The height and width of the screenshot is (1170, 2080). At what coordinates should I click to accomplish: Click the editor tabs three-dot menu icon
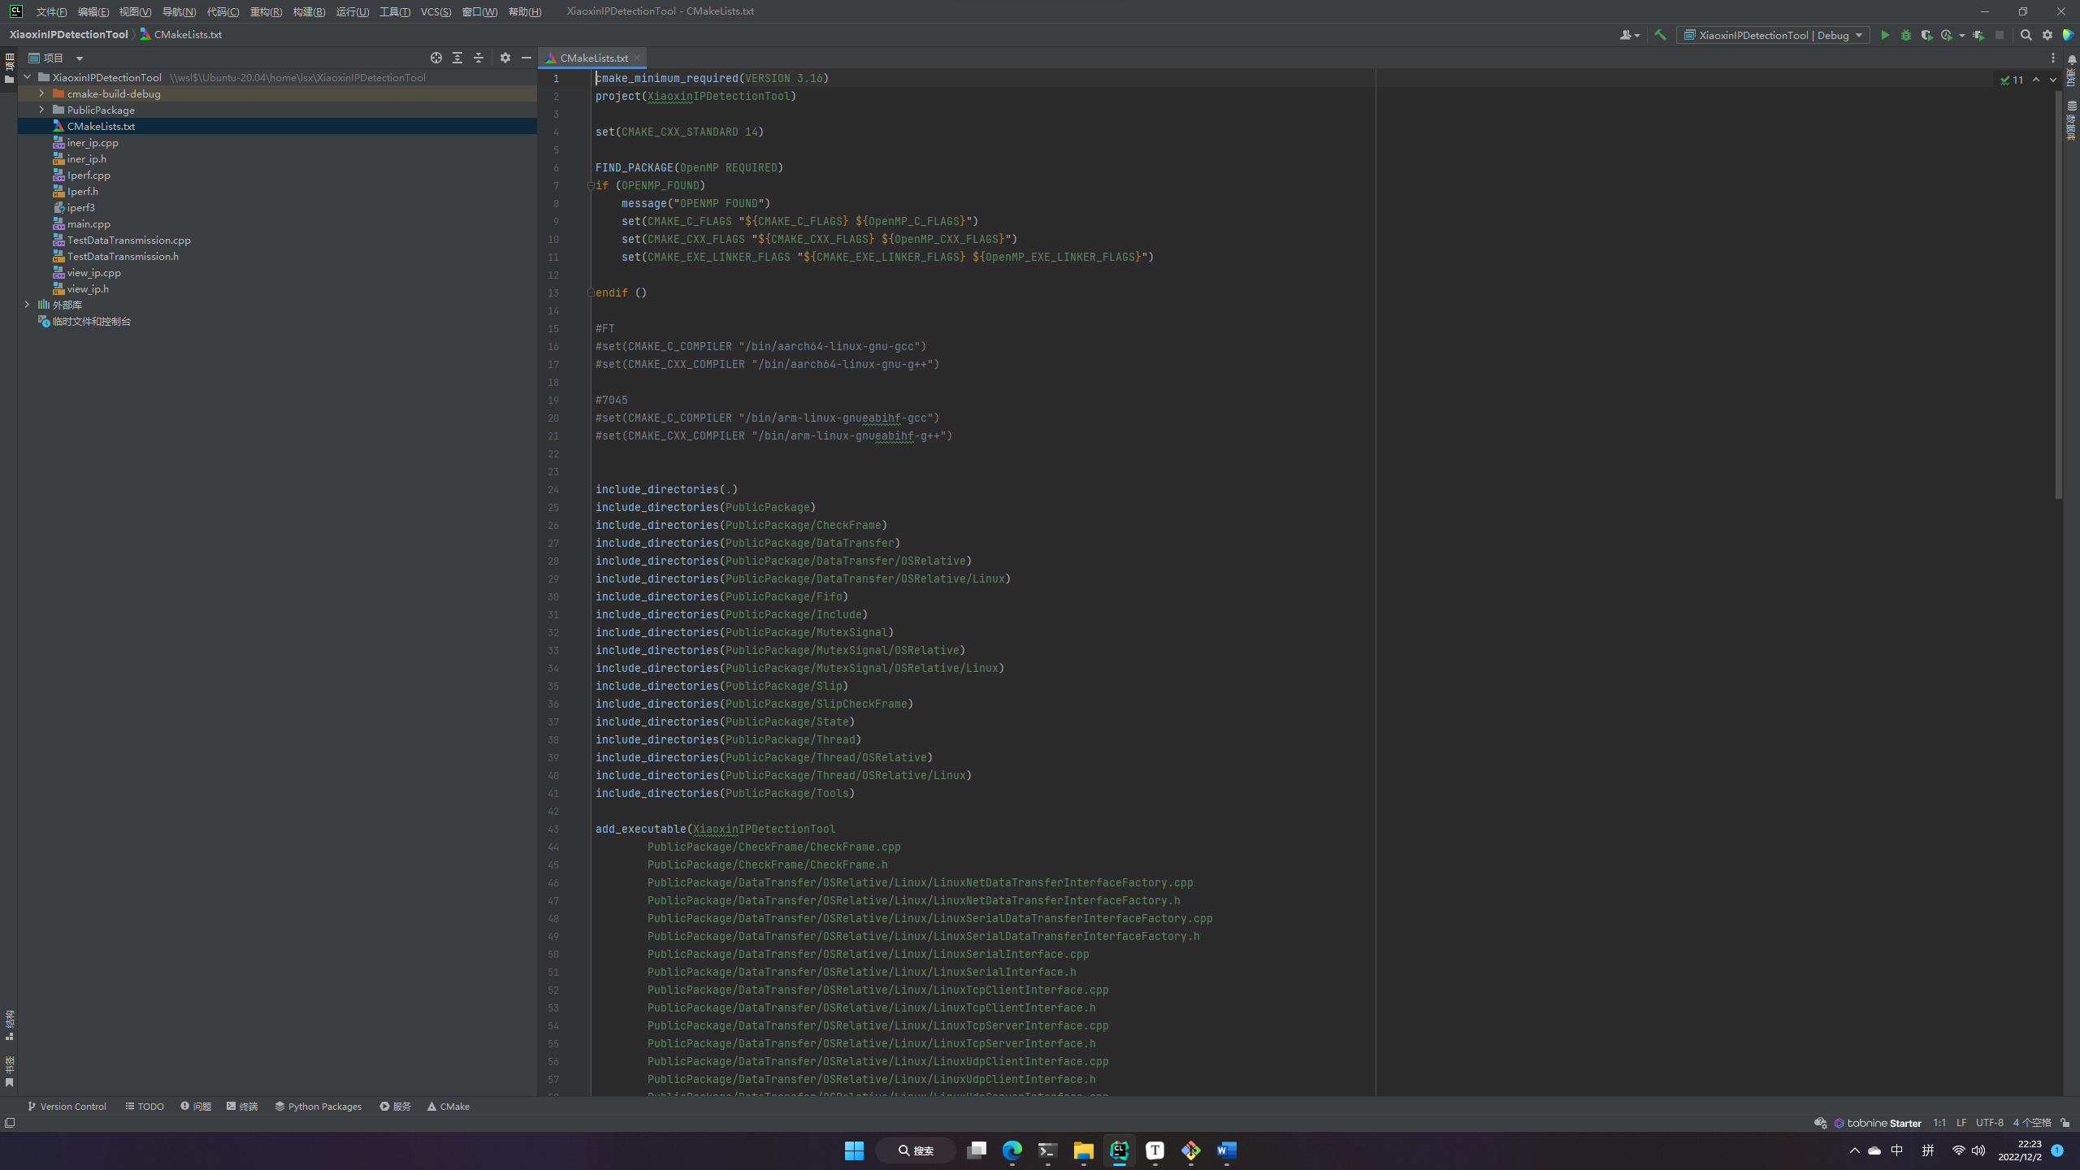tap(2052, 58)
